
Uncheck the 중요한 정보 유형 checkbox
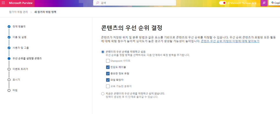[x=108, y=73]
